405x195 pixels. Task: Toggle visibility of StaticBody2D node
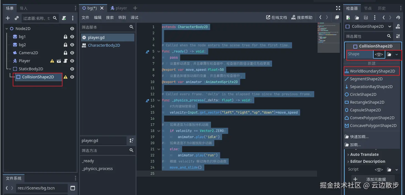tap(72, 69)
